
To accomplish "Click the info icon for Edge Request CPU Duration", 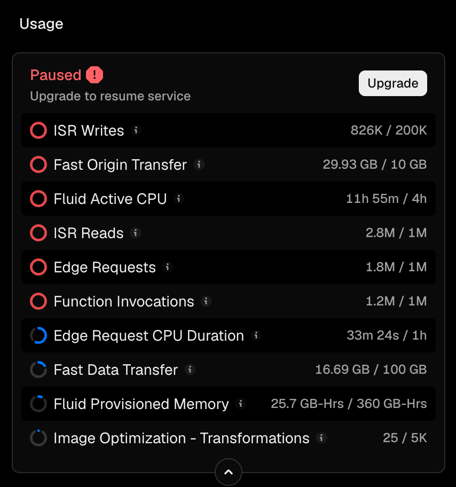I will (256, 335).
